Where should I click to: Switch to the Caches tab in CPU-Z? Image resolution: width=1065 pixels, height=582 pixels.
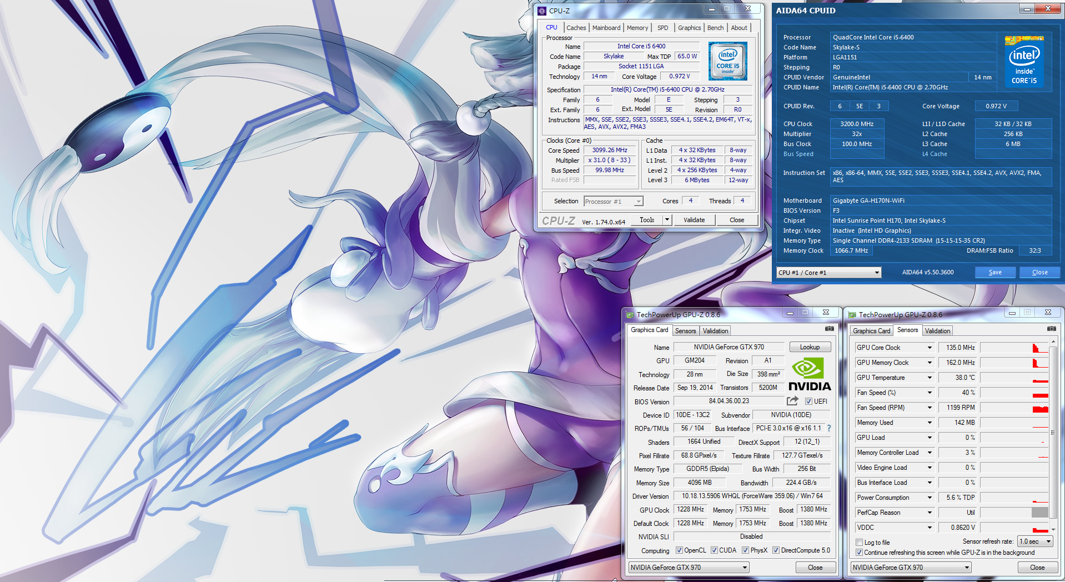point(576,28)
